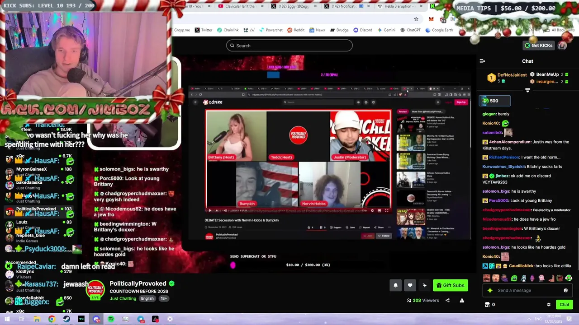Open the share icon next to the viewer count
The image size is (579, 325).
(447, 300)
